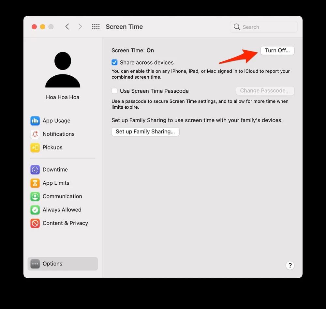Open Content & Privacy restrictions
This screenshot has width=326, height=309.
pos(65,223)
